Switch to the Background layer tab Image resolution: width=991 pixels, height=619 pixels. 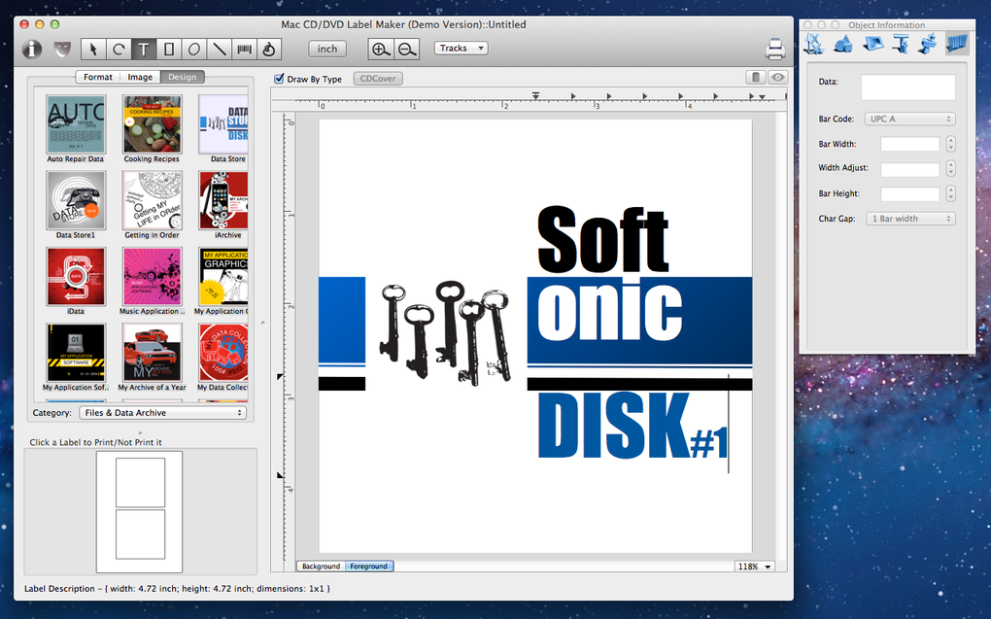tap(321, 567)
